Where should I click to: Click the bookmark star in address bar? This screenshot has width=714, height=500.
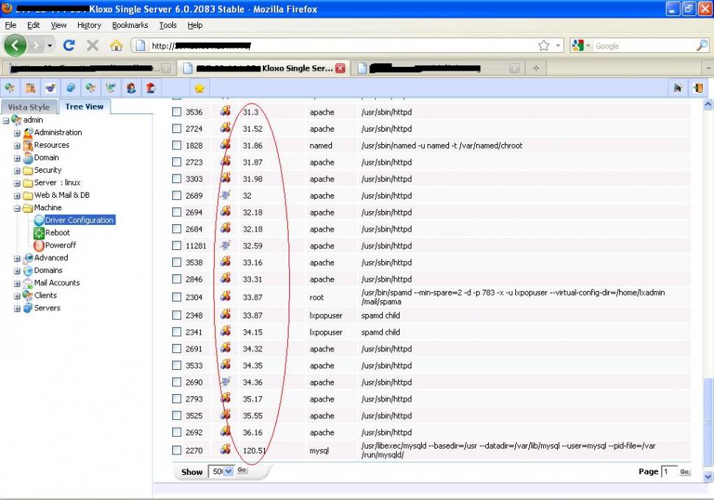[x=543, y=46]
